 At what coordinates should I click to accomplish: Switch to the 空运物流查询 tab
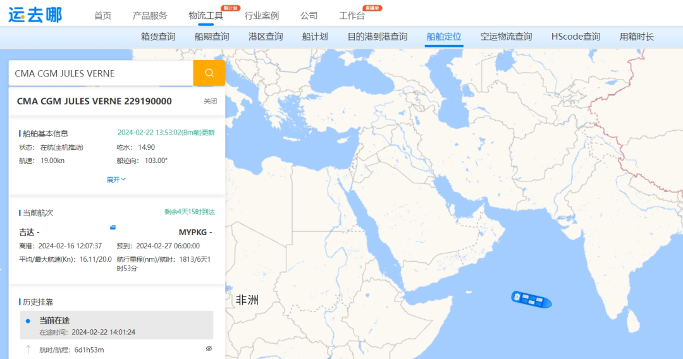pyautogui.click(x=506, y=37)
